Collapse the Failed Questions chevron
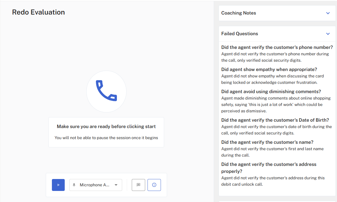Image resolution: width=337 pixels, height=202 pixels. click(x=328, y=34)
